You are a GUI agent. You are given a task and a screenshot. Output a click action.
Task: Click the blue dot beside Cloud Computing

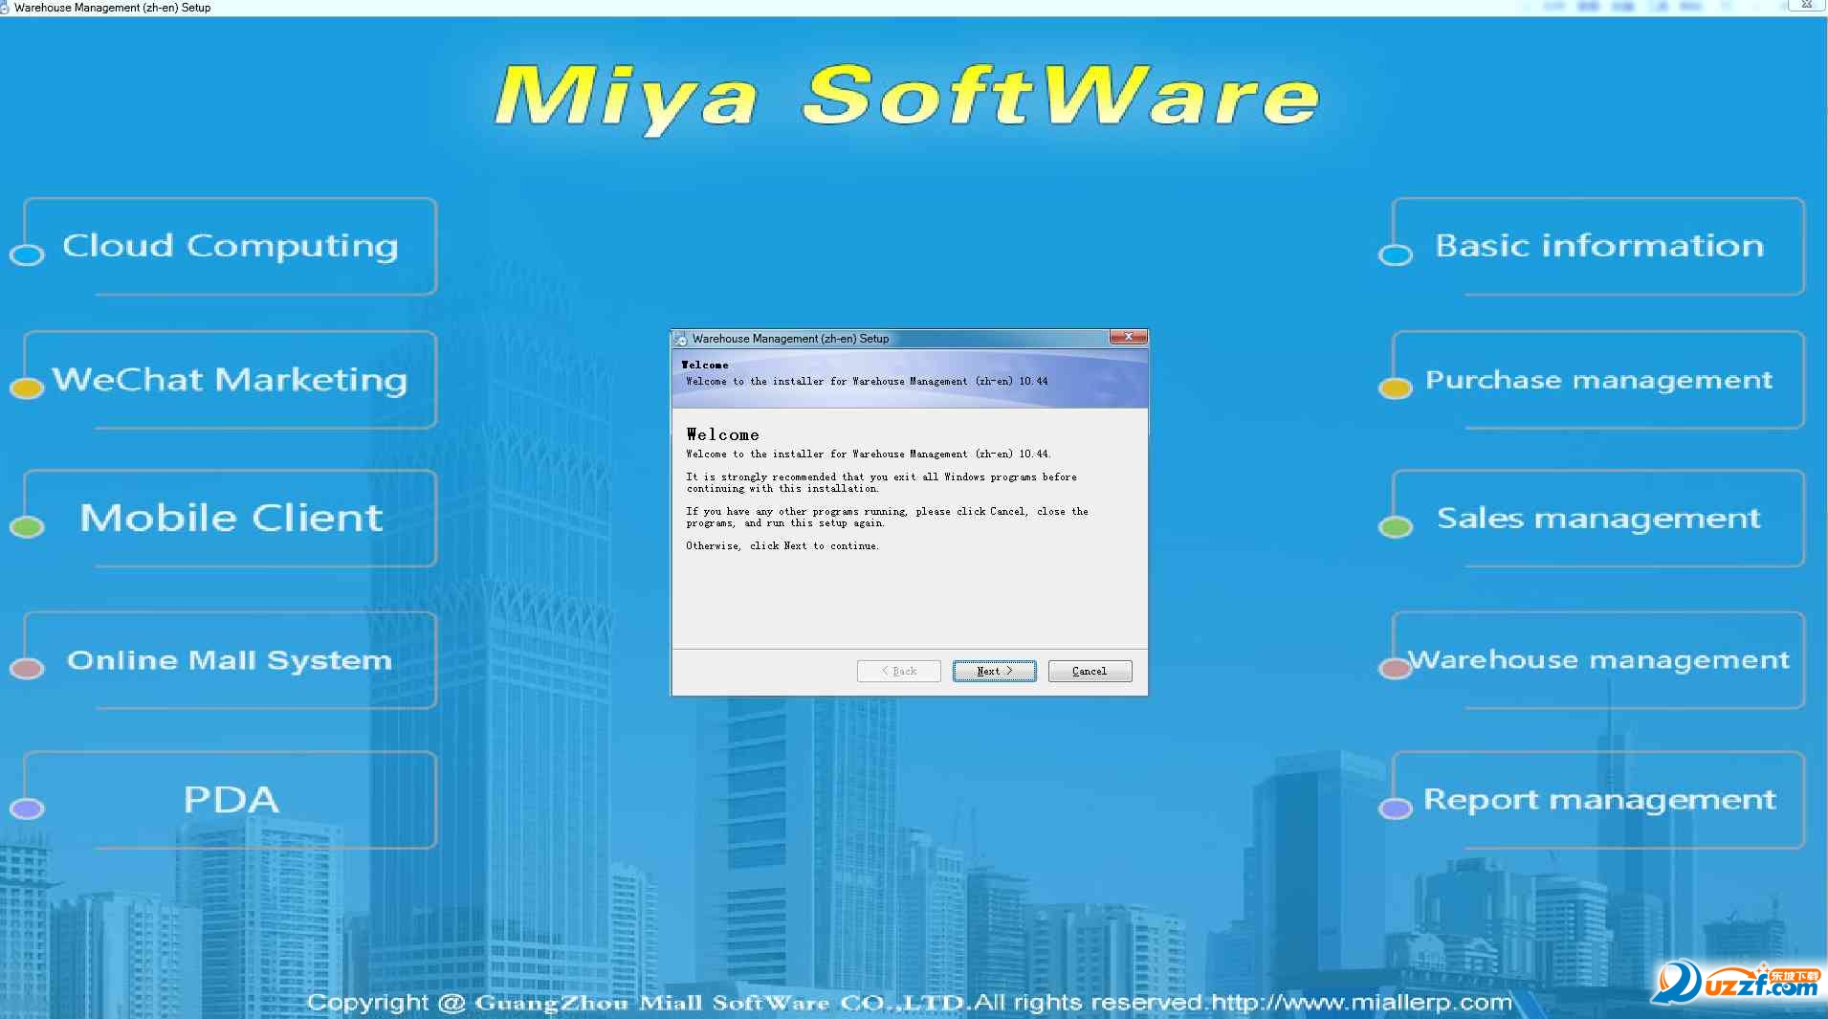tap(27, 255)
